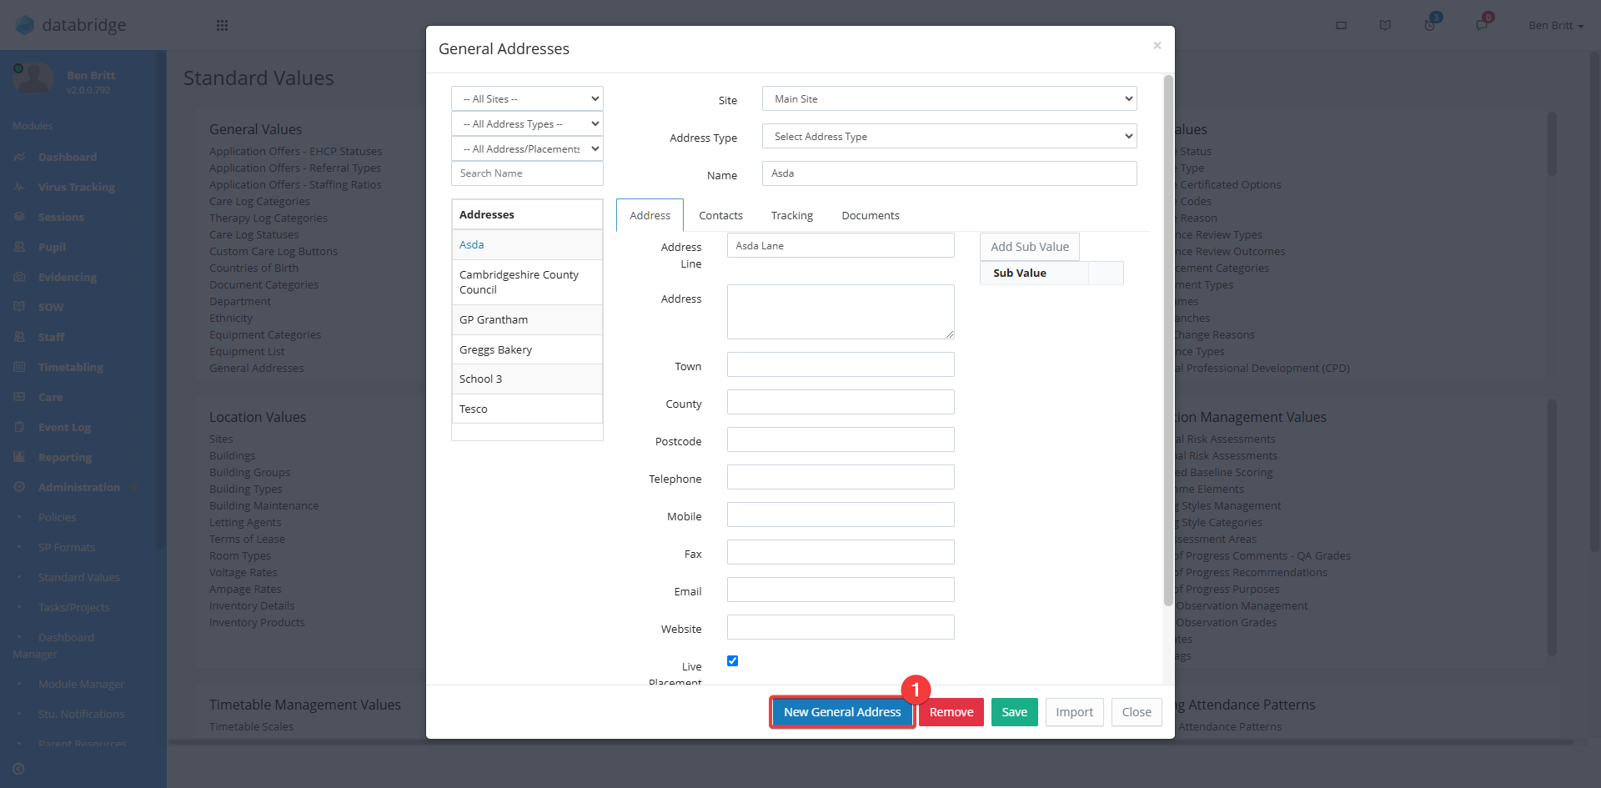The width and height of the screenshot is (1601, 788).
Task: Select Asda in the Addresses list
Action: click(527, 244)
